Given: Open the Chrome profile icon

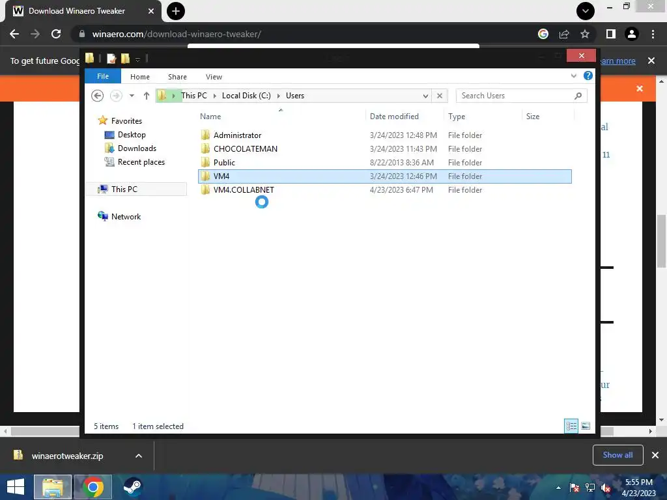Looking at the screenshot, I should point(632,34).
